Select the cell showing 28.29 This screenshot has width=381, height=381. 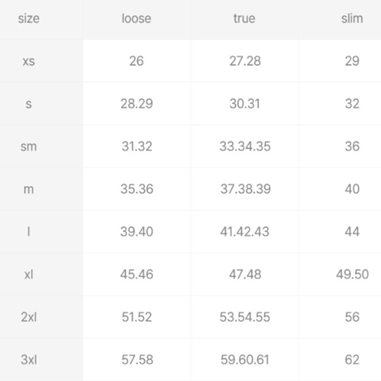137,104
